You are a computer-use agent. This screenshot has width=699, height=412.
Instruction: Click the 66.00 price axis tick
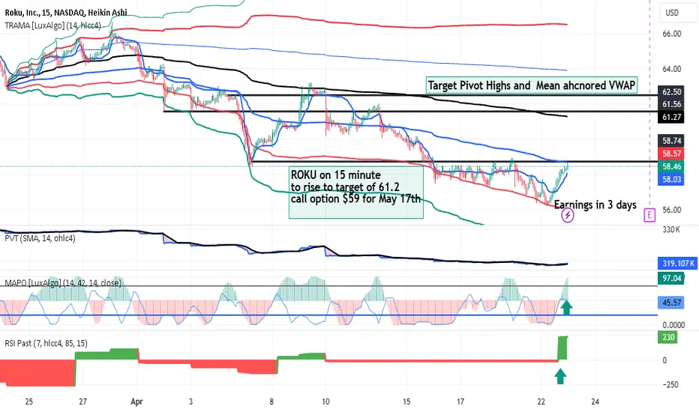[671, 34]
